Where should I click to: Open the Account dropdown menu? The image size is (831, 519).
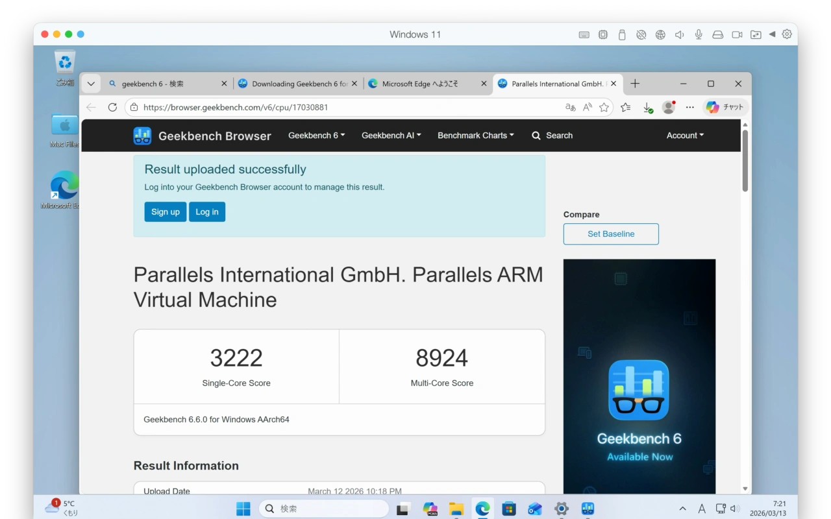pyautogui.click(x=684, y=136)
